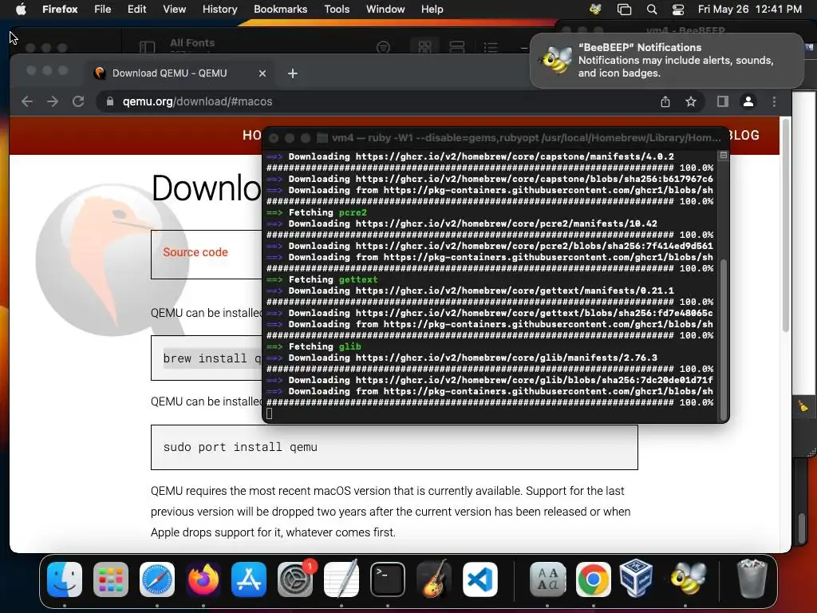Click the BeeBEEP Notifications banner
Screen dimensions: 817x613
tap(666, 61)
